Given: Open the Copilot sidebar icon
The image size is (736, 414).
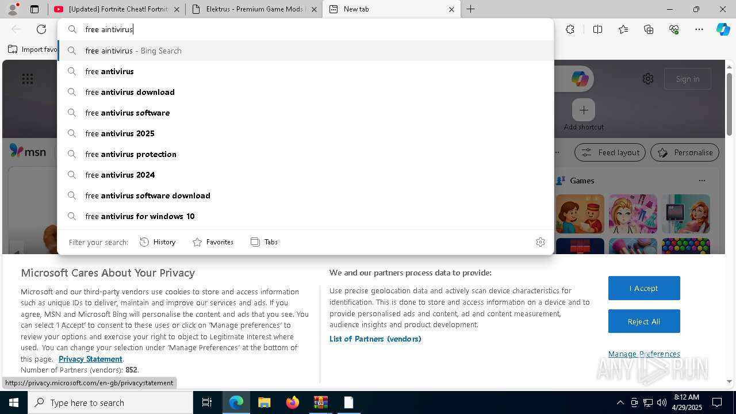Looking at the screenshot, I should tap(723, 29).
